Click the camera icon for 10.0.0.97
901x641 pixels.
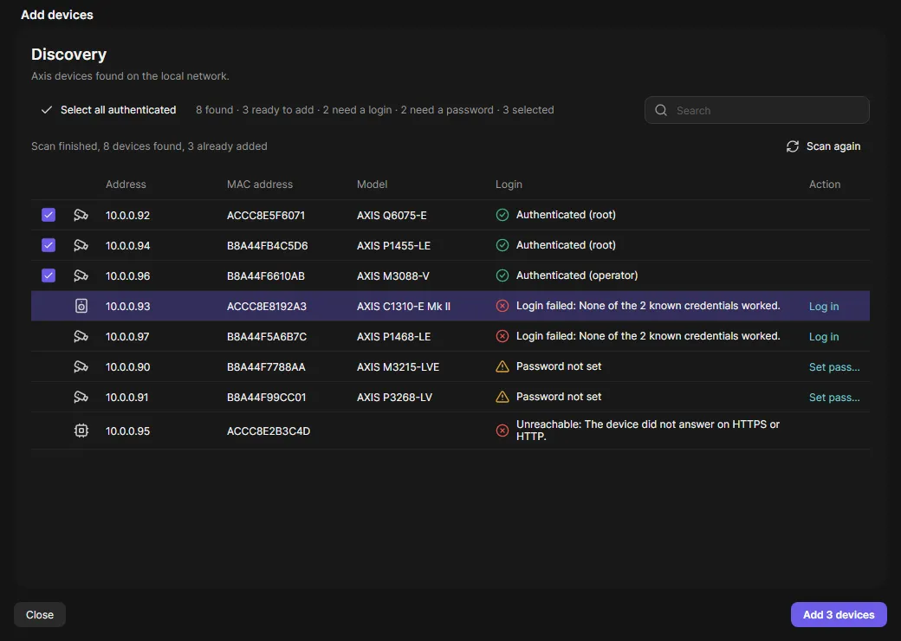[81, 337]
